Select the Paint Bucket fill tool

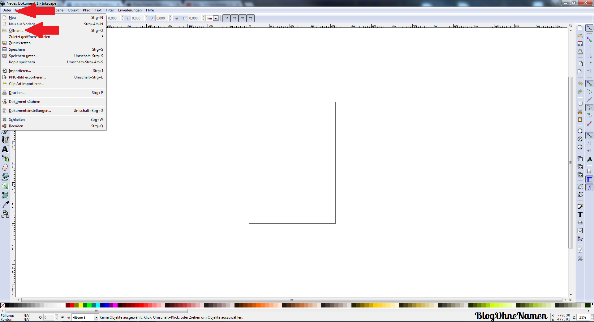[5, 177]
